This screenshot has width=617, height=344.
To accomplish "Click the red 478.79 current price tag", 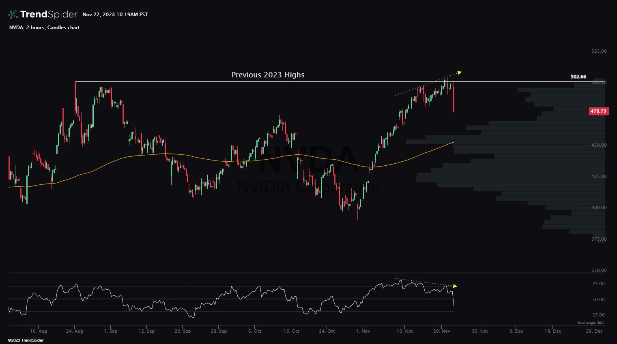I will pyautogui.click(x=599, y=111).
